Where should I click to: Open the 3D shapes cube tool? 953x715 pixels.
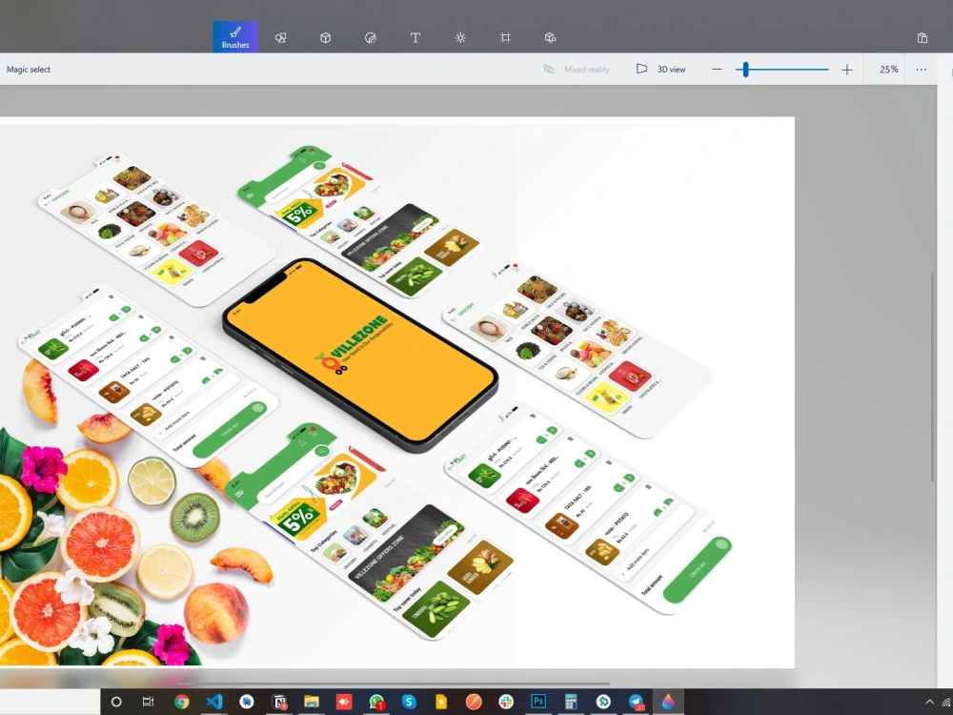[x=326, y=38]
